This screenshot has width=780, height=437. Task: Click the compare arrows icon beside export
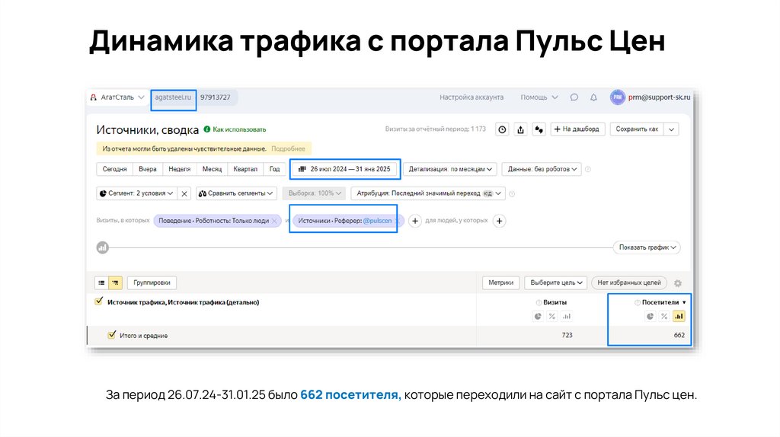pyautogui.click(x=539, y=129)
